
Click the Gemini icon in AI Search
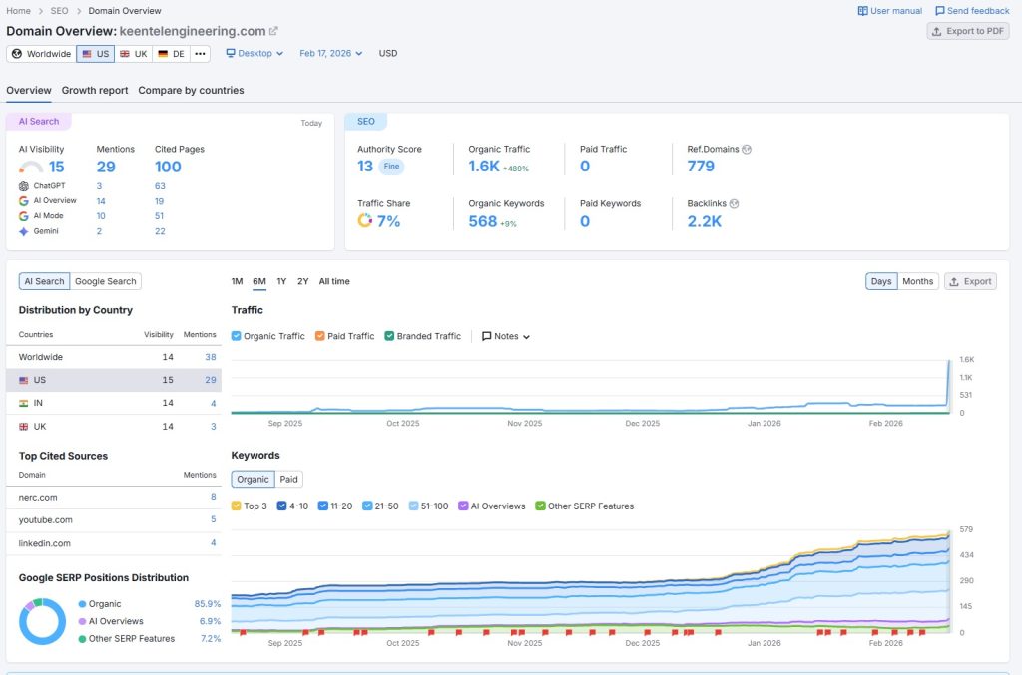24,231
